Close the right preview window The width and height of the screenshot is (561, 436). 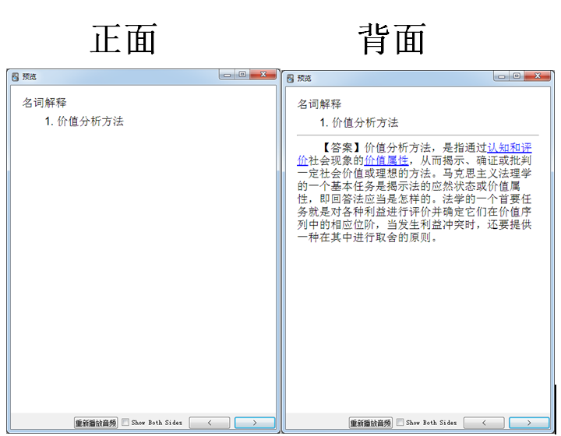pos(538,76)
